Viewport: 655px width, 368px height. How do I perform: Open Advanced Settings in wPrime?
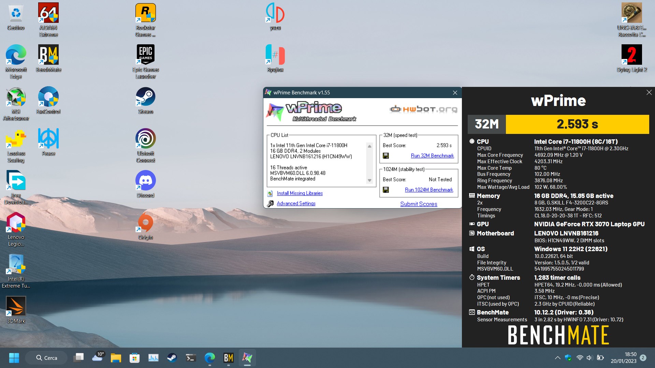pyautogui.click(x=296, y=203)
